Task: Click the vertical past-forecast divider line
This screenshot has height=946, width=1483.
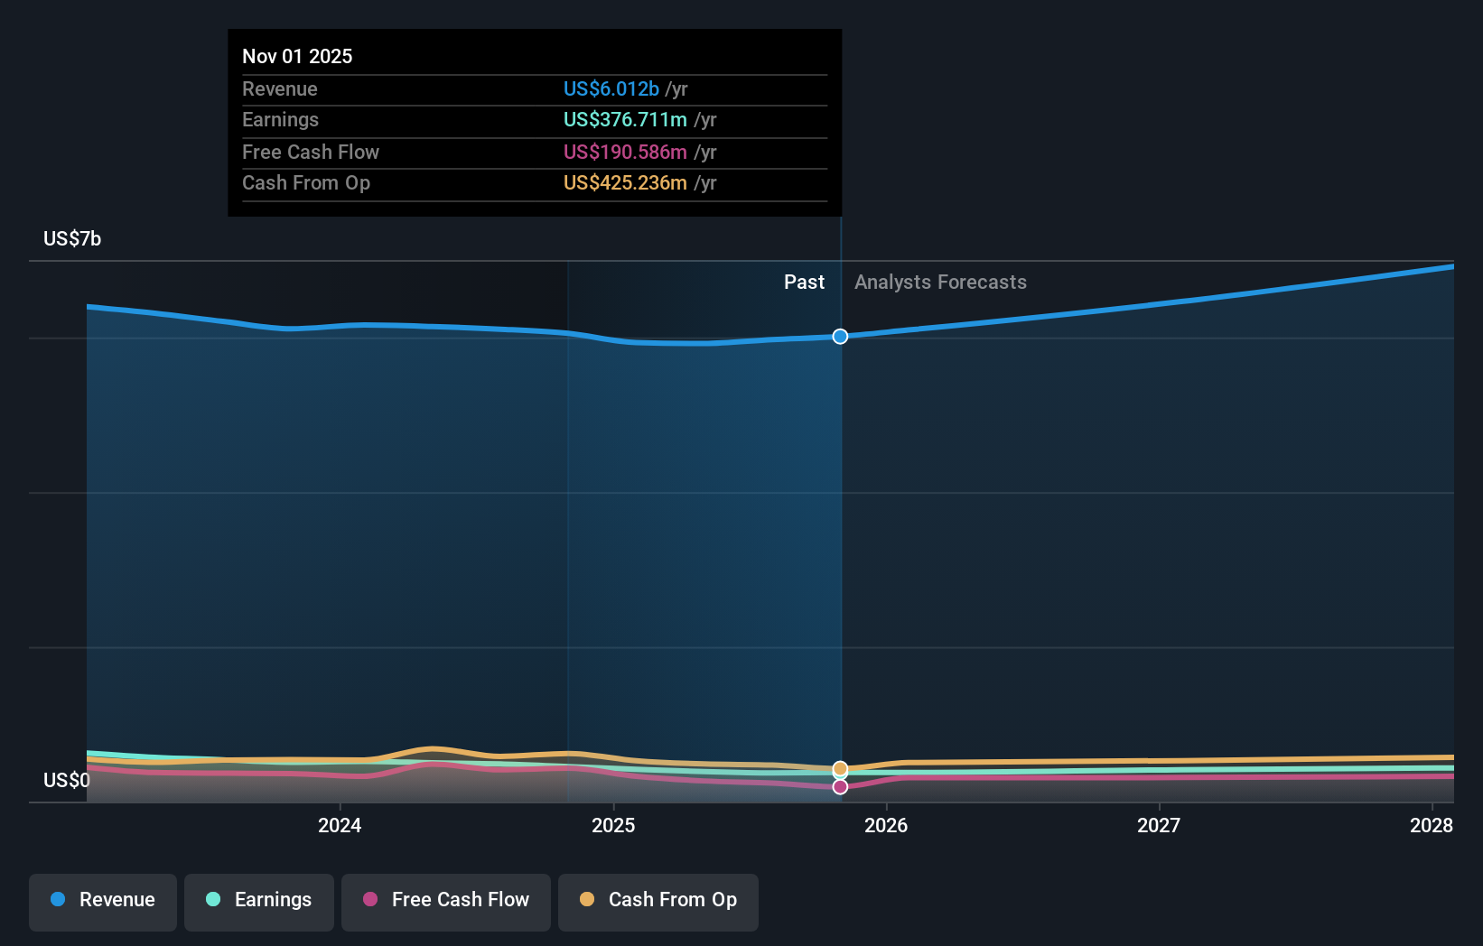Action: tap(840, 542)
